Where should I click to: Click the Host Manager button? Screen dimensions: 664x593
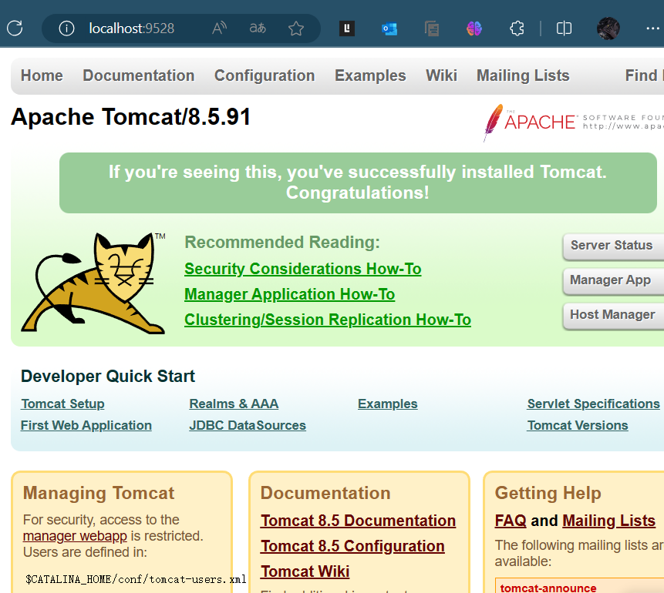click(613, 315)
